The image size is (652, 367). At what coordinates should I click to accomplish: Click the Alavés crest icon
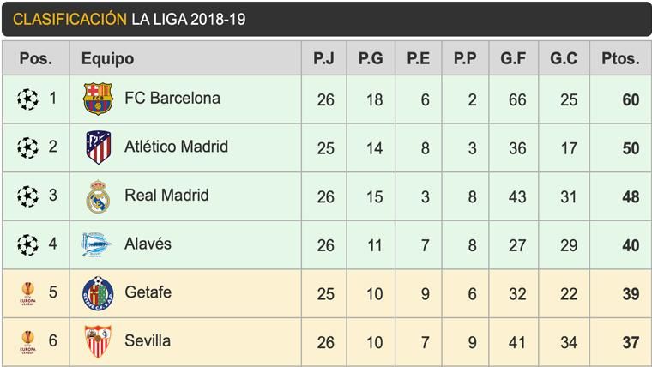pyautogui.click(x=97, y=244)
